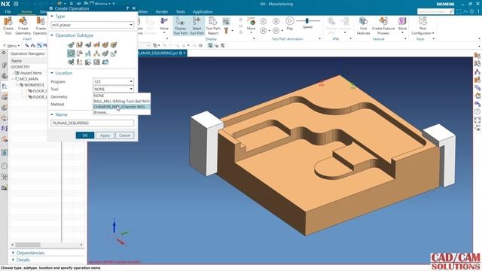Click the Cancel button

click(124, 135)
